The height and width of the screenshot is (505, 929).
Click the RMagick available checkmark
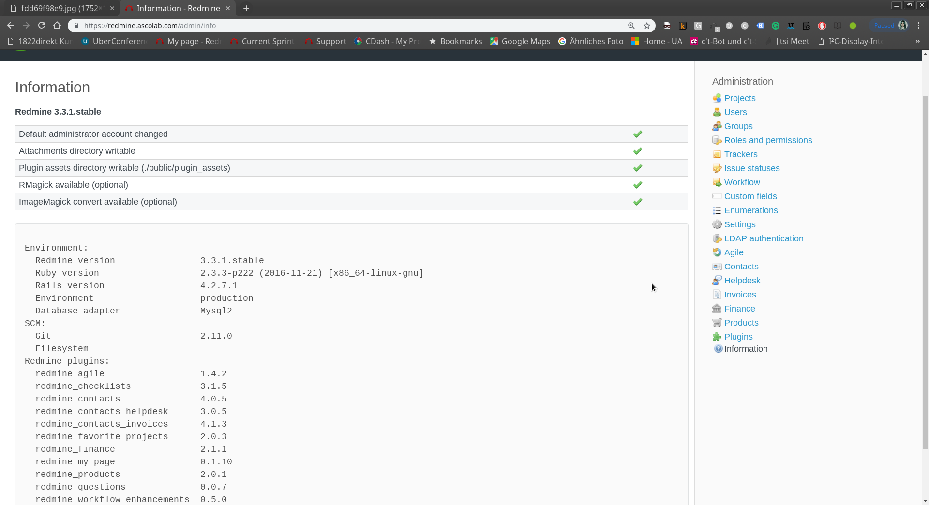(x=638, y=185)
